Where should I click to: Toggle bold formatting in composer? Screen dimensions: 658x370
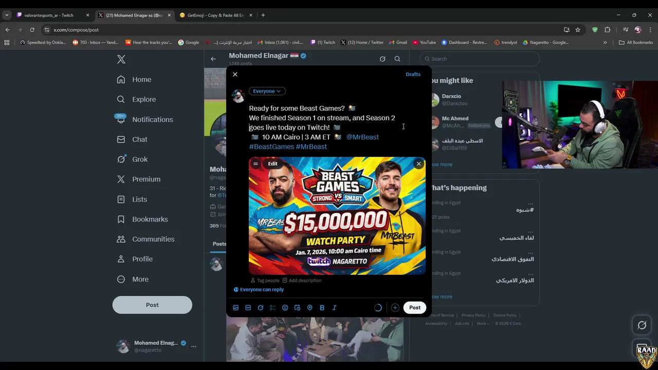pos(322,308)
